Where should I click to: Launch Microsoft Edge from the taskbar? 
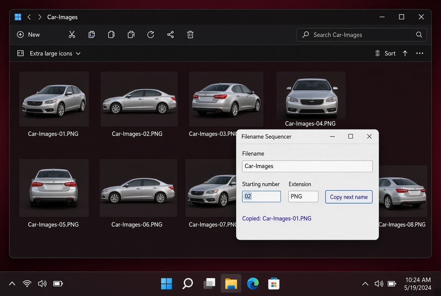pos(253,284)
